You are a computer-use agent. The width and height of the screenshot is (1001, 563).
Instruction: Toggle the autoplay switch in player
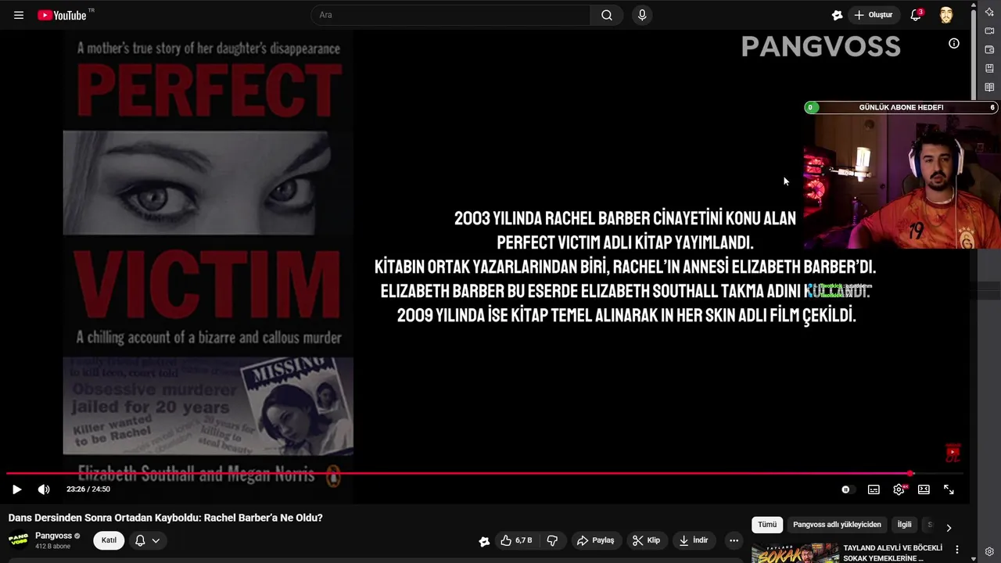point(847,489)
